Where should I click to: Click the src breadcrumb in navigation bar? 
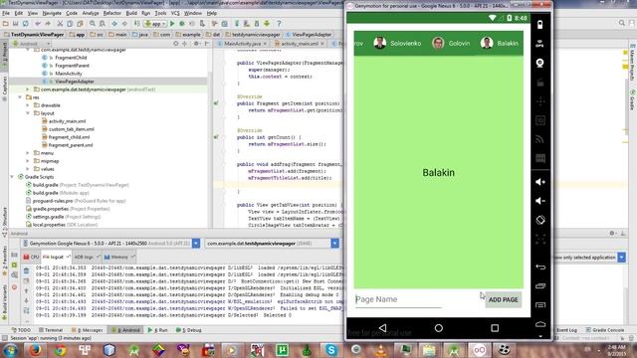point(97,35)
